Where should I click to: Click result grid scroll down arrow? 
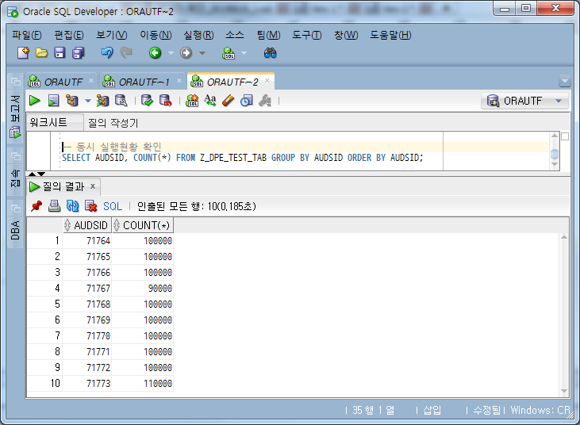563,391
